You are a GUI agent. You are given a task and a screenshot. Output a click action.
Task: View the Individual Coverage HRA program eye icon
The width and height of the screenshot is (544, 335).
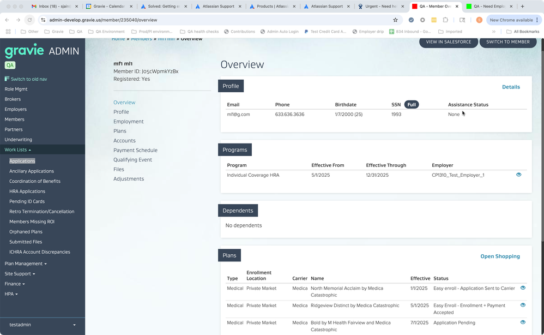(x=519, y=175)
